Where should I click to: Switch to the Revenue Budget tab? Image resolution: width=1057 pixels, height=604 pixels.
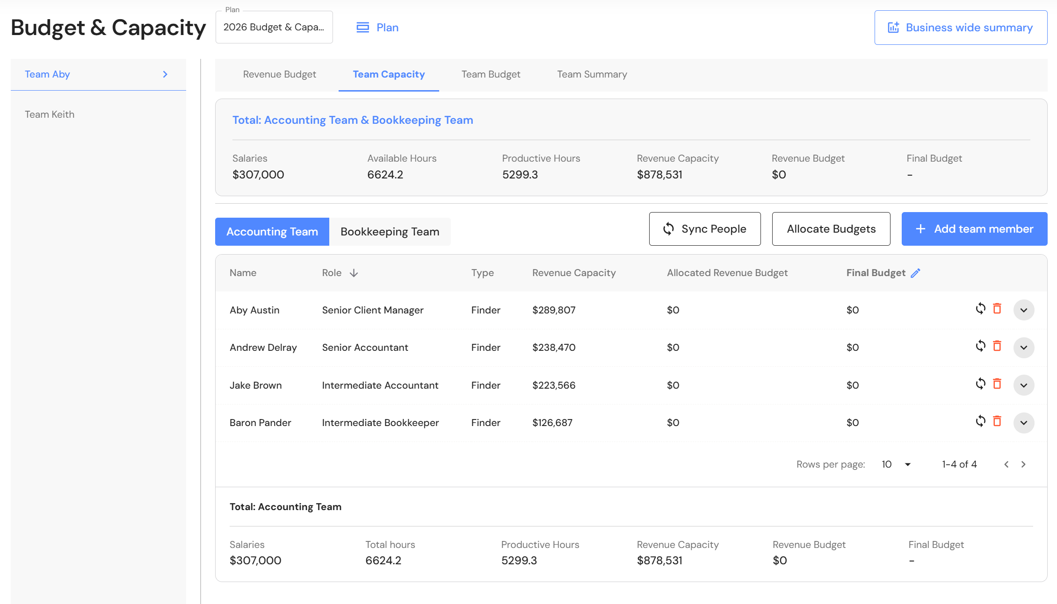(x=279, y=74)
